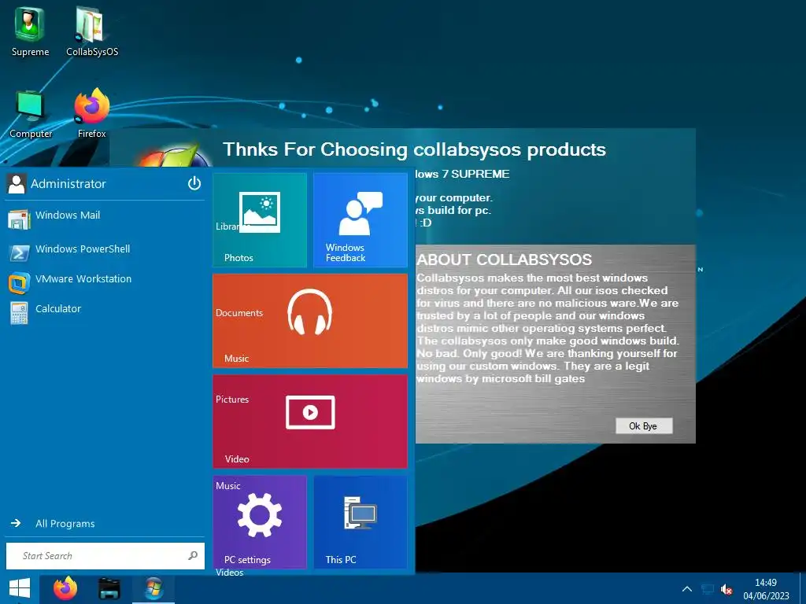Open Firefox from the taskbar
Viewport: 806px width, 604px height.
[65, 588]
